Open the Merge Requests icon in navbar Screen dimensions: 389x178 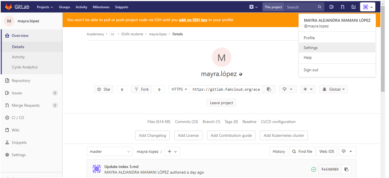click(343, 7)
